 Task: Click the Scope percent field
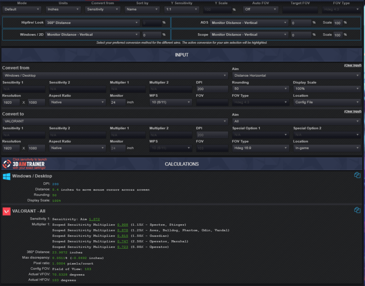tap(301, 35)
